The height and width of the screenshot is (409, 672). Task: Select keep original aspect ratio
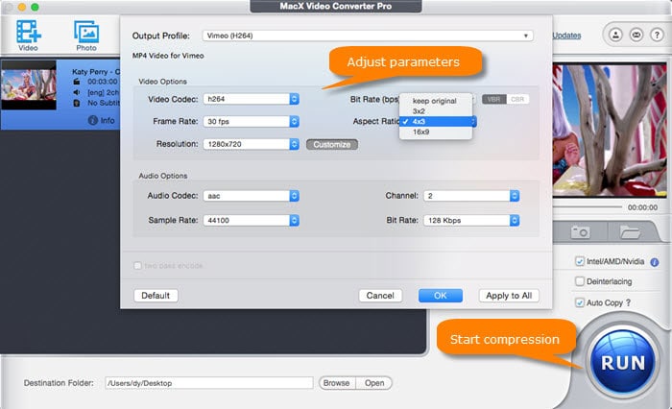click(x=436, y=101)
